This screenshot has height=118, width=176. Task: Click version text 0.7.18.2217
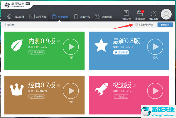[x=42, y=91]
